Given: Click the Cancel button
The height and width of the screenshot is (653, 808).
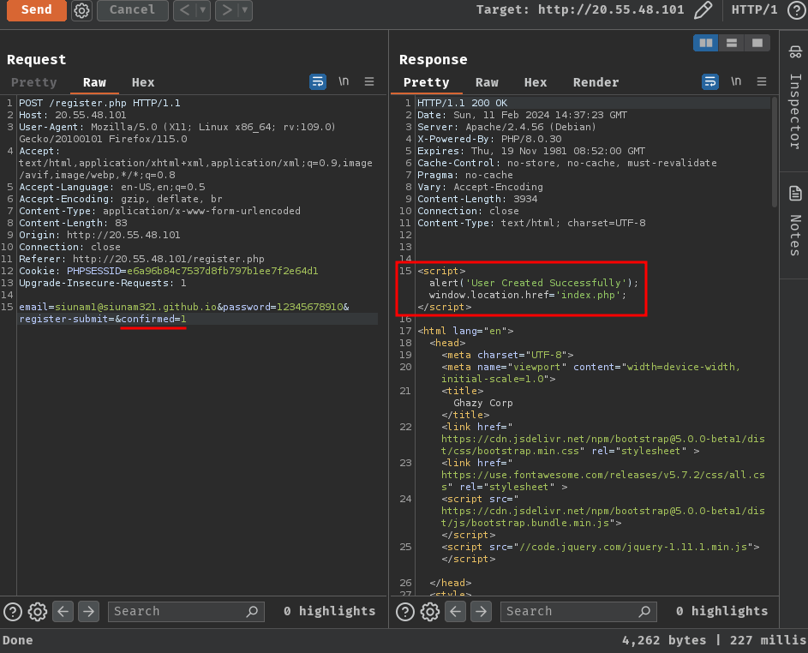Looking at the screenshot, I should (133, 9).
